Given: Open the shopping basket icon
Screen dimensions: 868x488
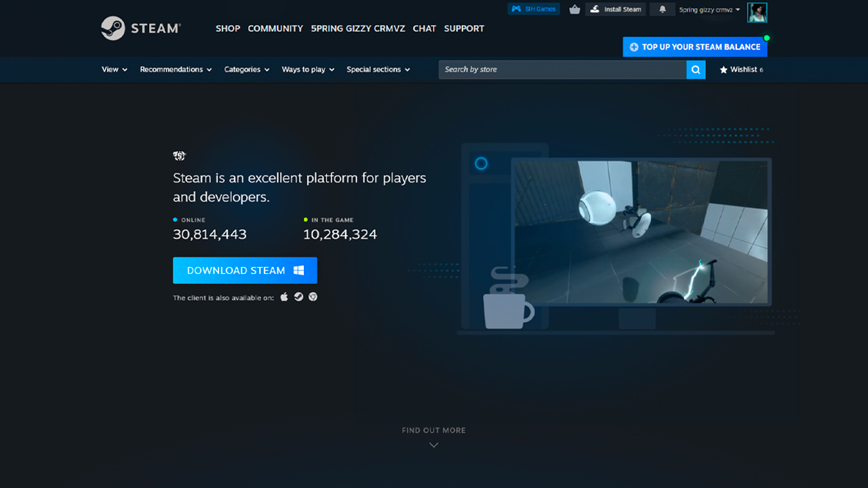Looking at the screenshot, I should [x=575, y=9].
